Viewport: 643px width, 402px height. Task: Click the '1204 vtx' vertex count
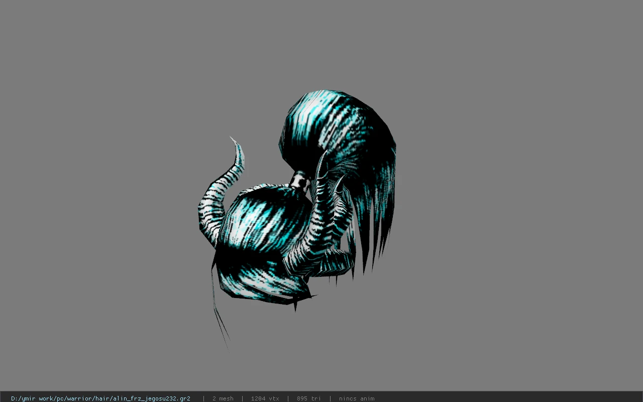click(265, 398)
